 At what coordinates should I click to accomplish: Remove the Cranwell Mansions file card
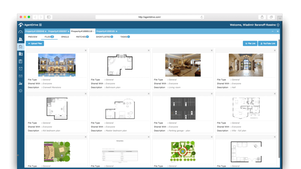[86, 50]
